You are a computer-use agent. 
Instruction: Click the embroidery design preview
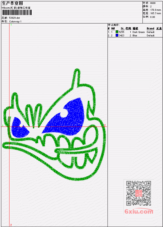tap(54, 125)
